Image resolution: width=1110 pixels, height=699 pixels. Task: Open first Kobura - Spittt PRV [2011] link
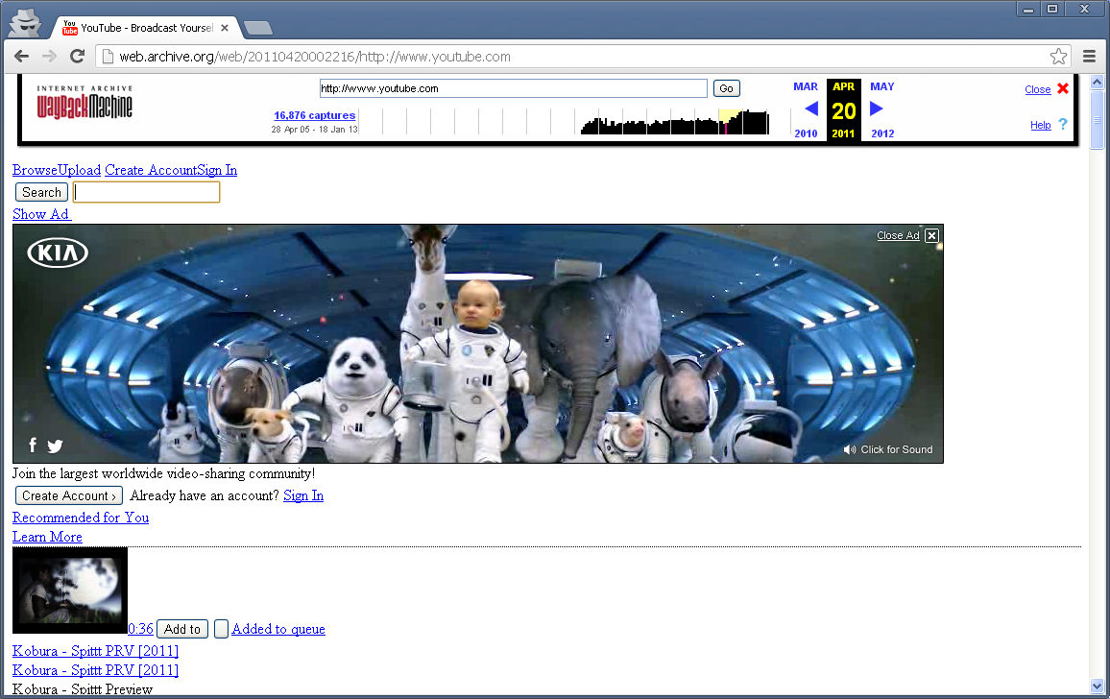click(x=96, y=651)
